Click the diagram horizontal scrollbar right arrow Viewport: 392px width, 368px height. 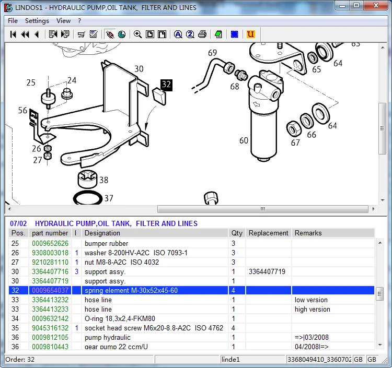tap(372, 209)
